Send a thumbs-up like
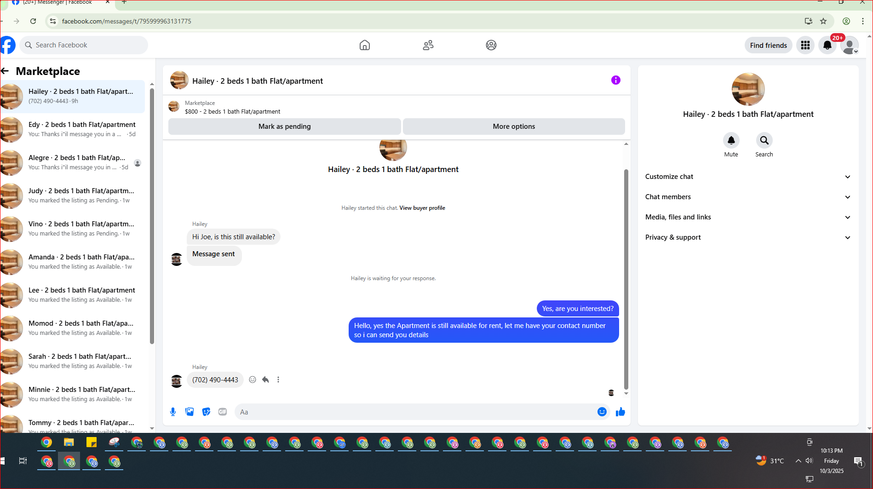The image size is (873, 489). pos(620,412)
